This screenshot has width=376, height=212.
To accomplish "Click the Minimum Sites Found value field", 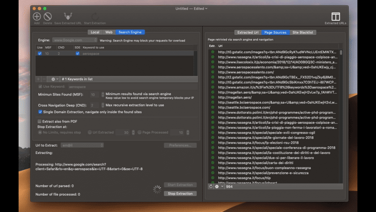I will click(94, 95).
